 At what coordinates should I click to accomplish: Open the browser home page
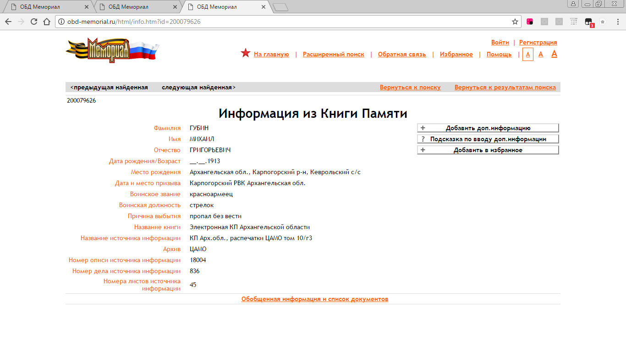pos(46,22)
